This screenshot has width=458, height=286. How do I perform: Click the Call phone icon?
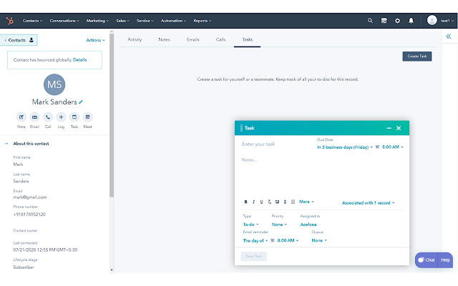pyautogui.click(x=48, y=117)
